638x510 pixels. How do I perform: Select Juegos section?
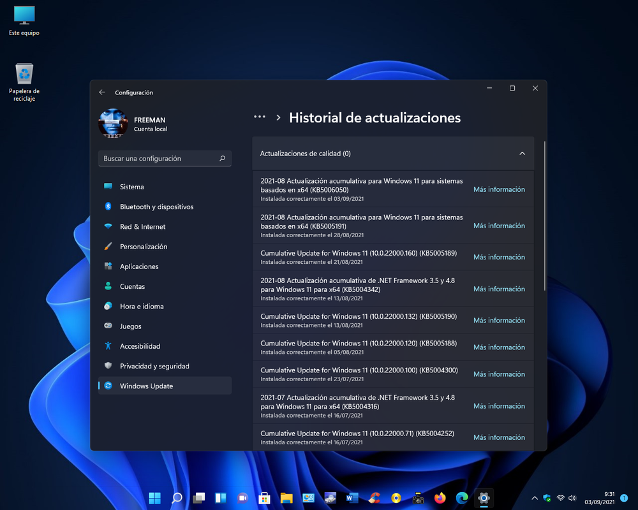click(165, 326)
